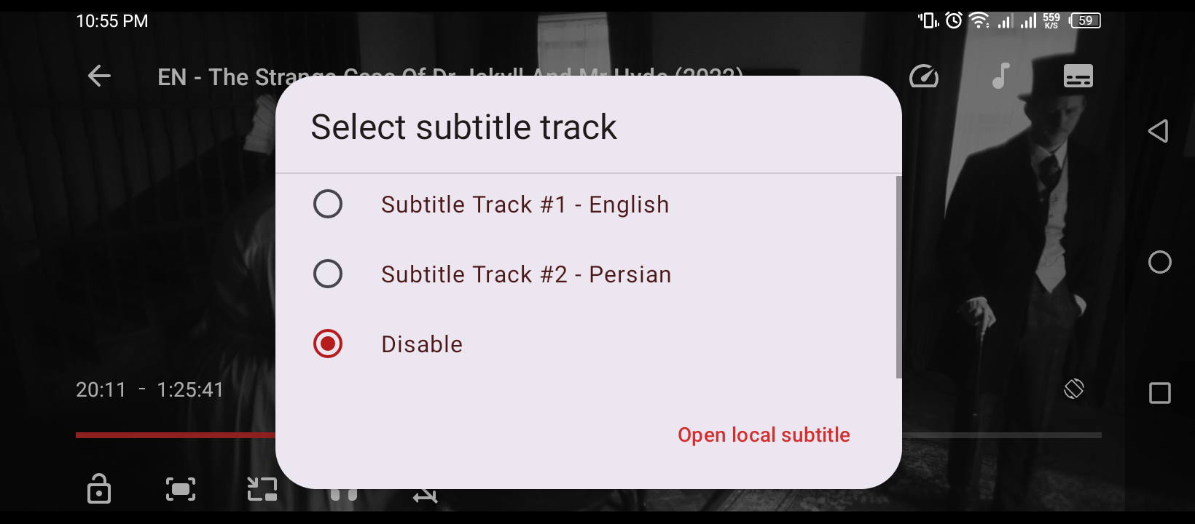
Task: Tap the video title text
Action: (x=219, y=77)
